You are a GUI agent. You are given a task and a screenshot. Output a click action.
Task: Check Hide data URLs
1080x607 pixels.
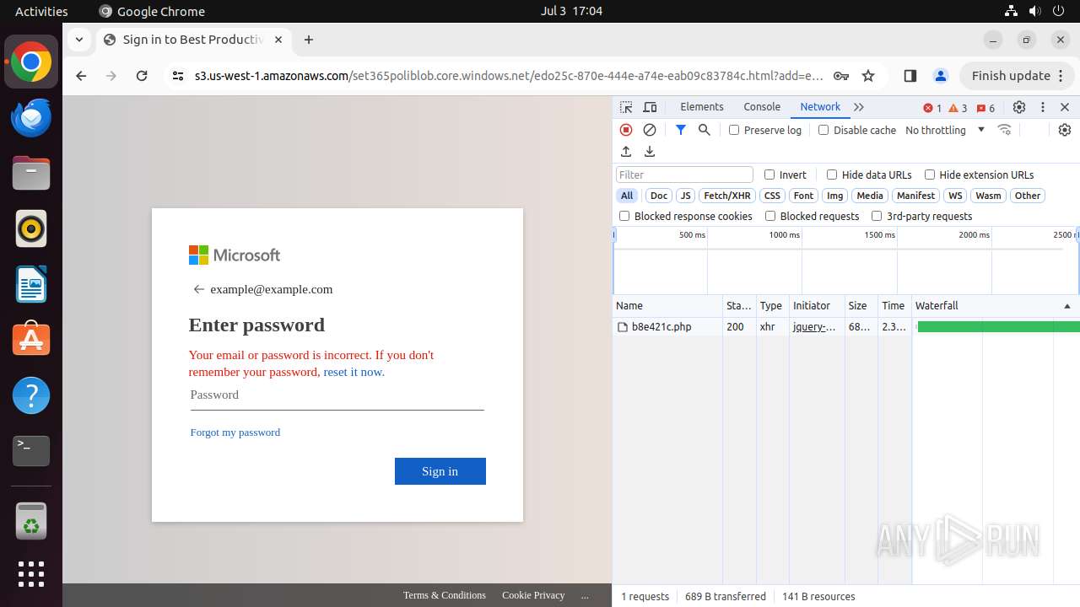832,175
